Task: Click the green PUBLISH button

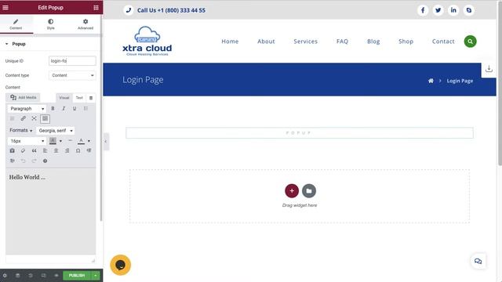Action: point(77,275)
